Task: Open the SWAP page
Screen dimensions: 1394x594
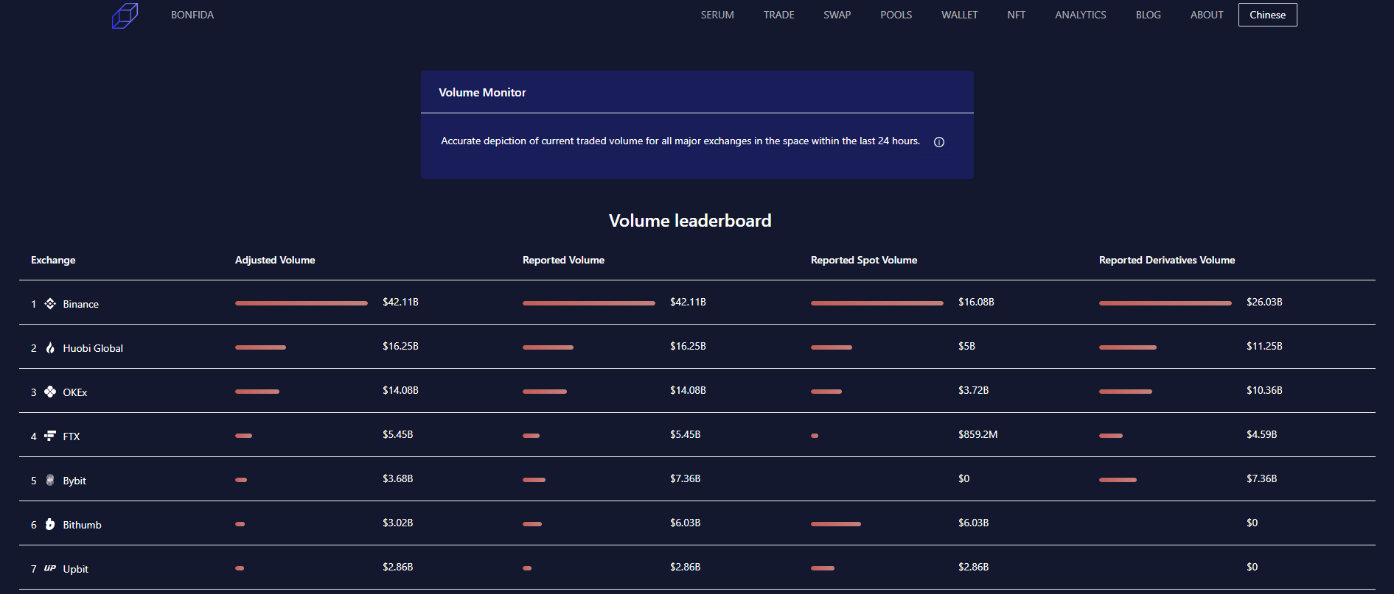Action: 837,15
